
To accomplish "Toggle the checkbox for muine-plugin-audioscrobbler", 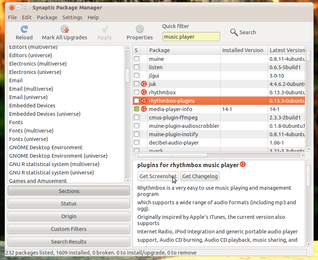I will click(137, 126).
